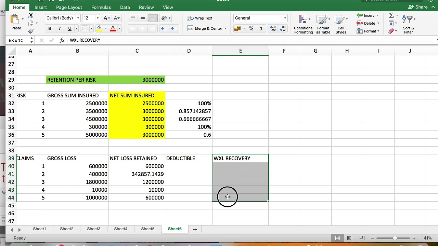Align text to middle vertically
This screenshot has width=438, height=246.
coord(143,18)
